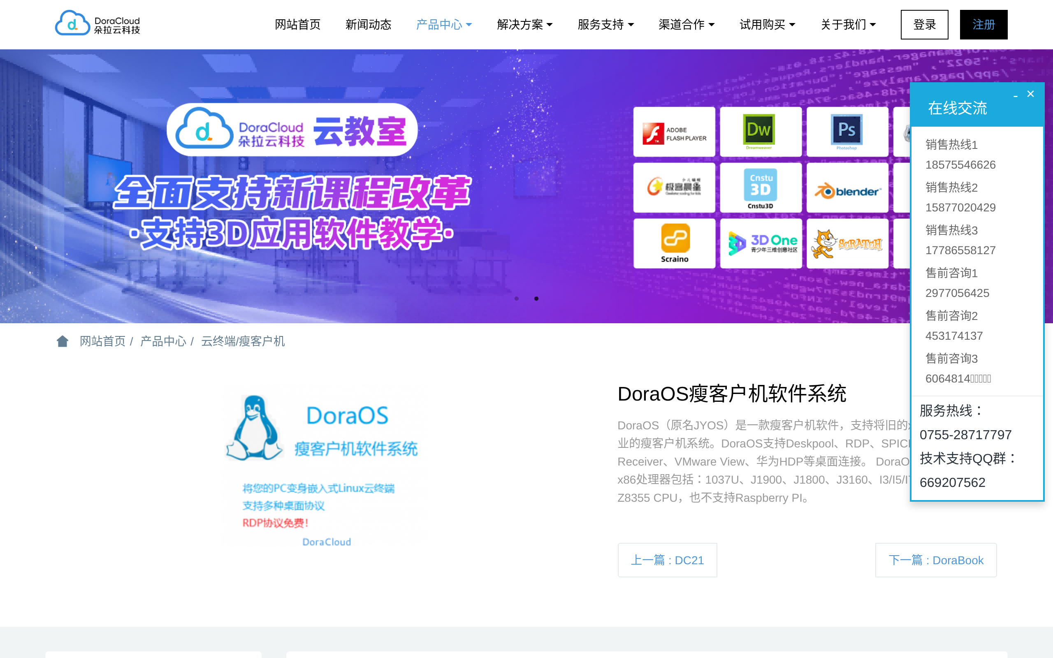Click the 注册 register button
This screenshot has height=658, width=1053.
pos(983,25)
